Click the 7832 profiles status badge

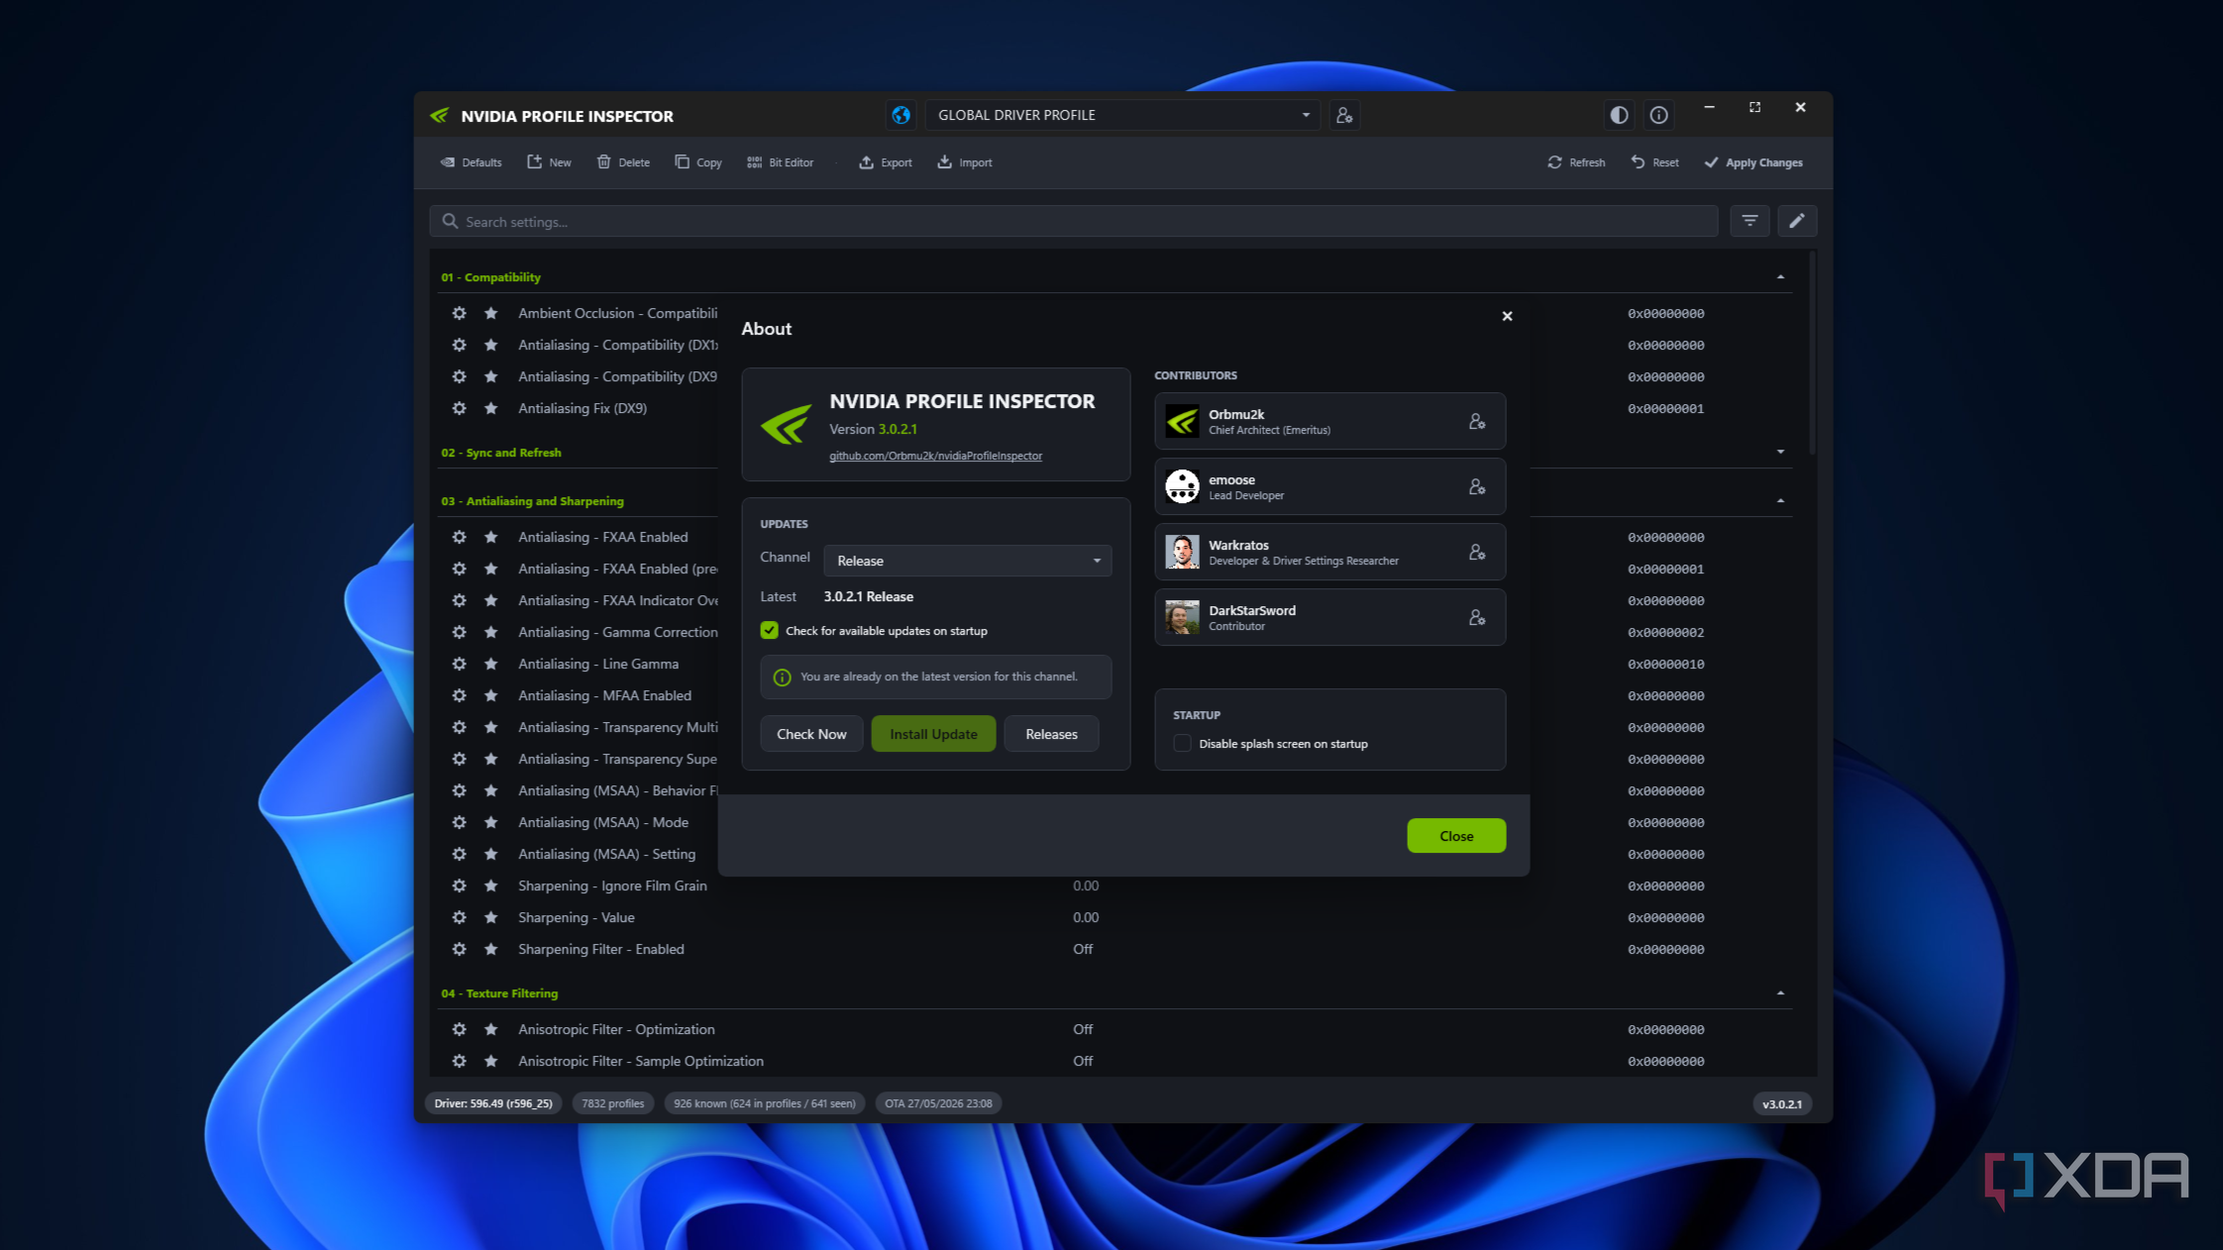pos(612,1103)
